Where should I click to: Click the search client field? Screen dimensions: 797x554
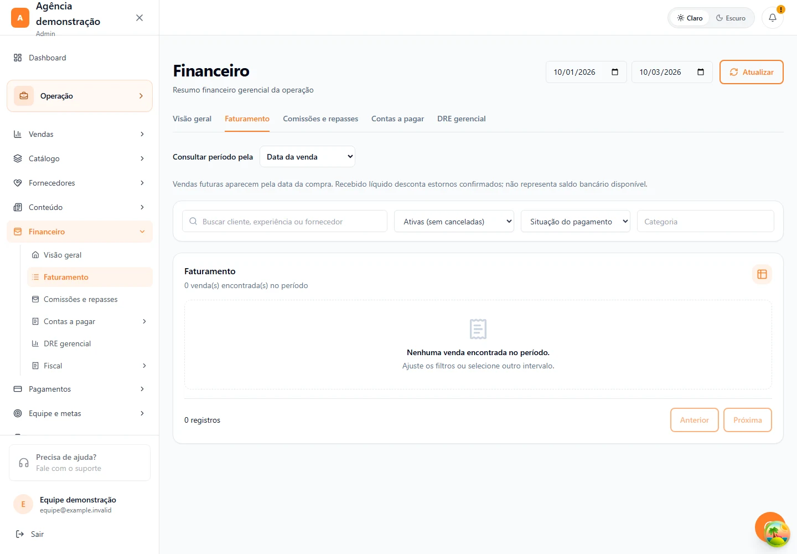click(x=284, y=221)
